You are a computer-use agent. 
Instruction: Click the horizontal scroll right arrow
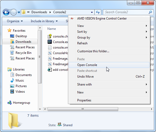152,109
